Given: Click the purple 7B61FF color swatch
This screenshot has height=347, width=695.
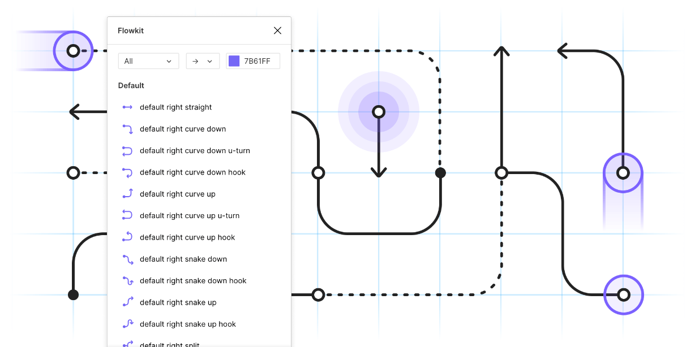Looking at the screenshot, I should tap(234, 61).
